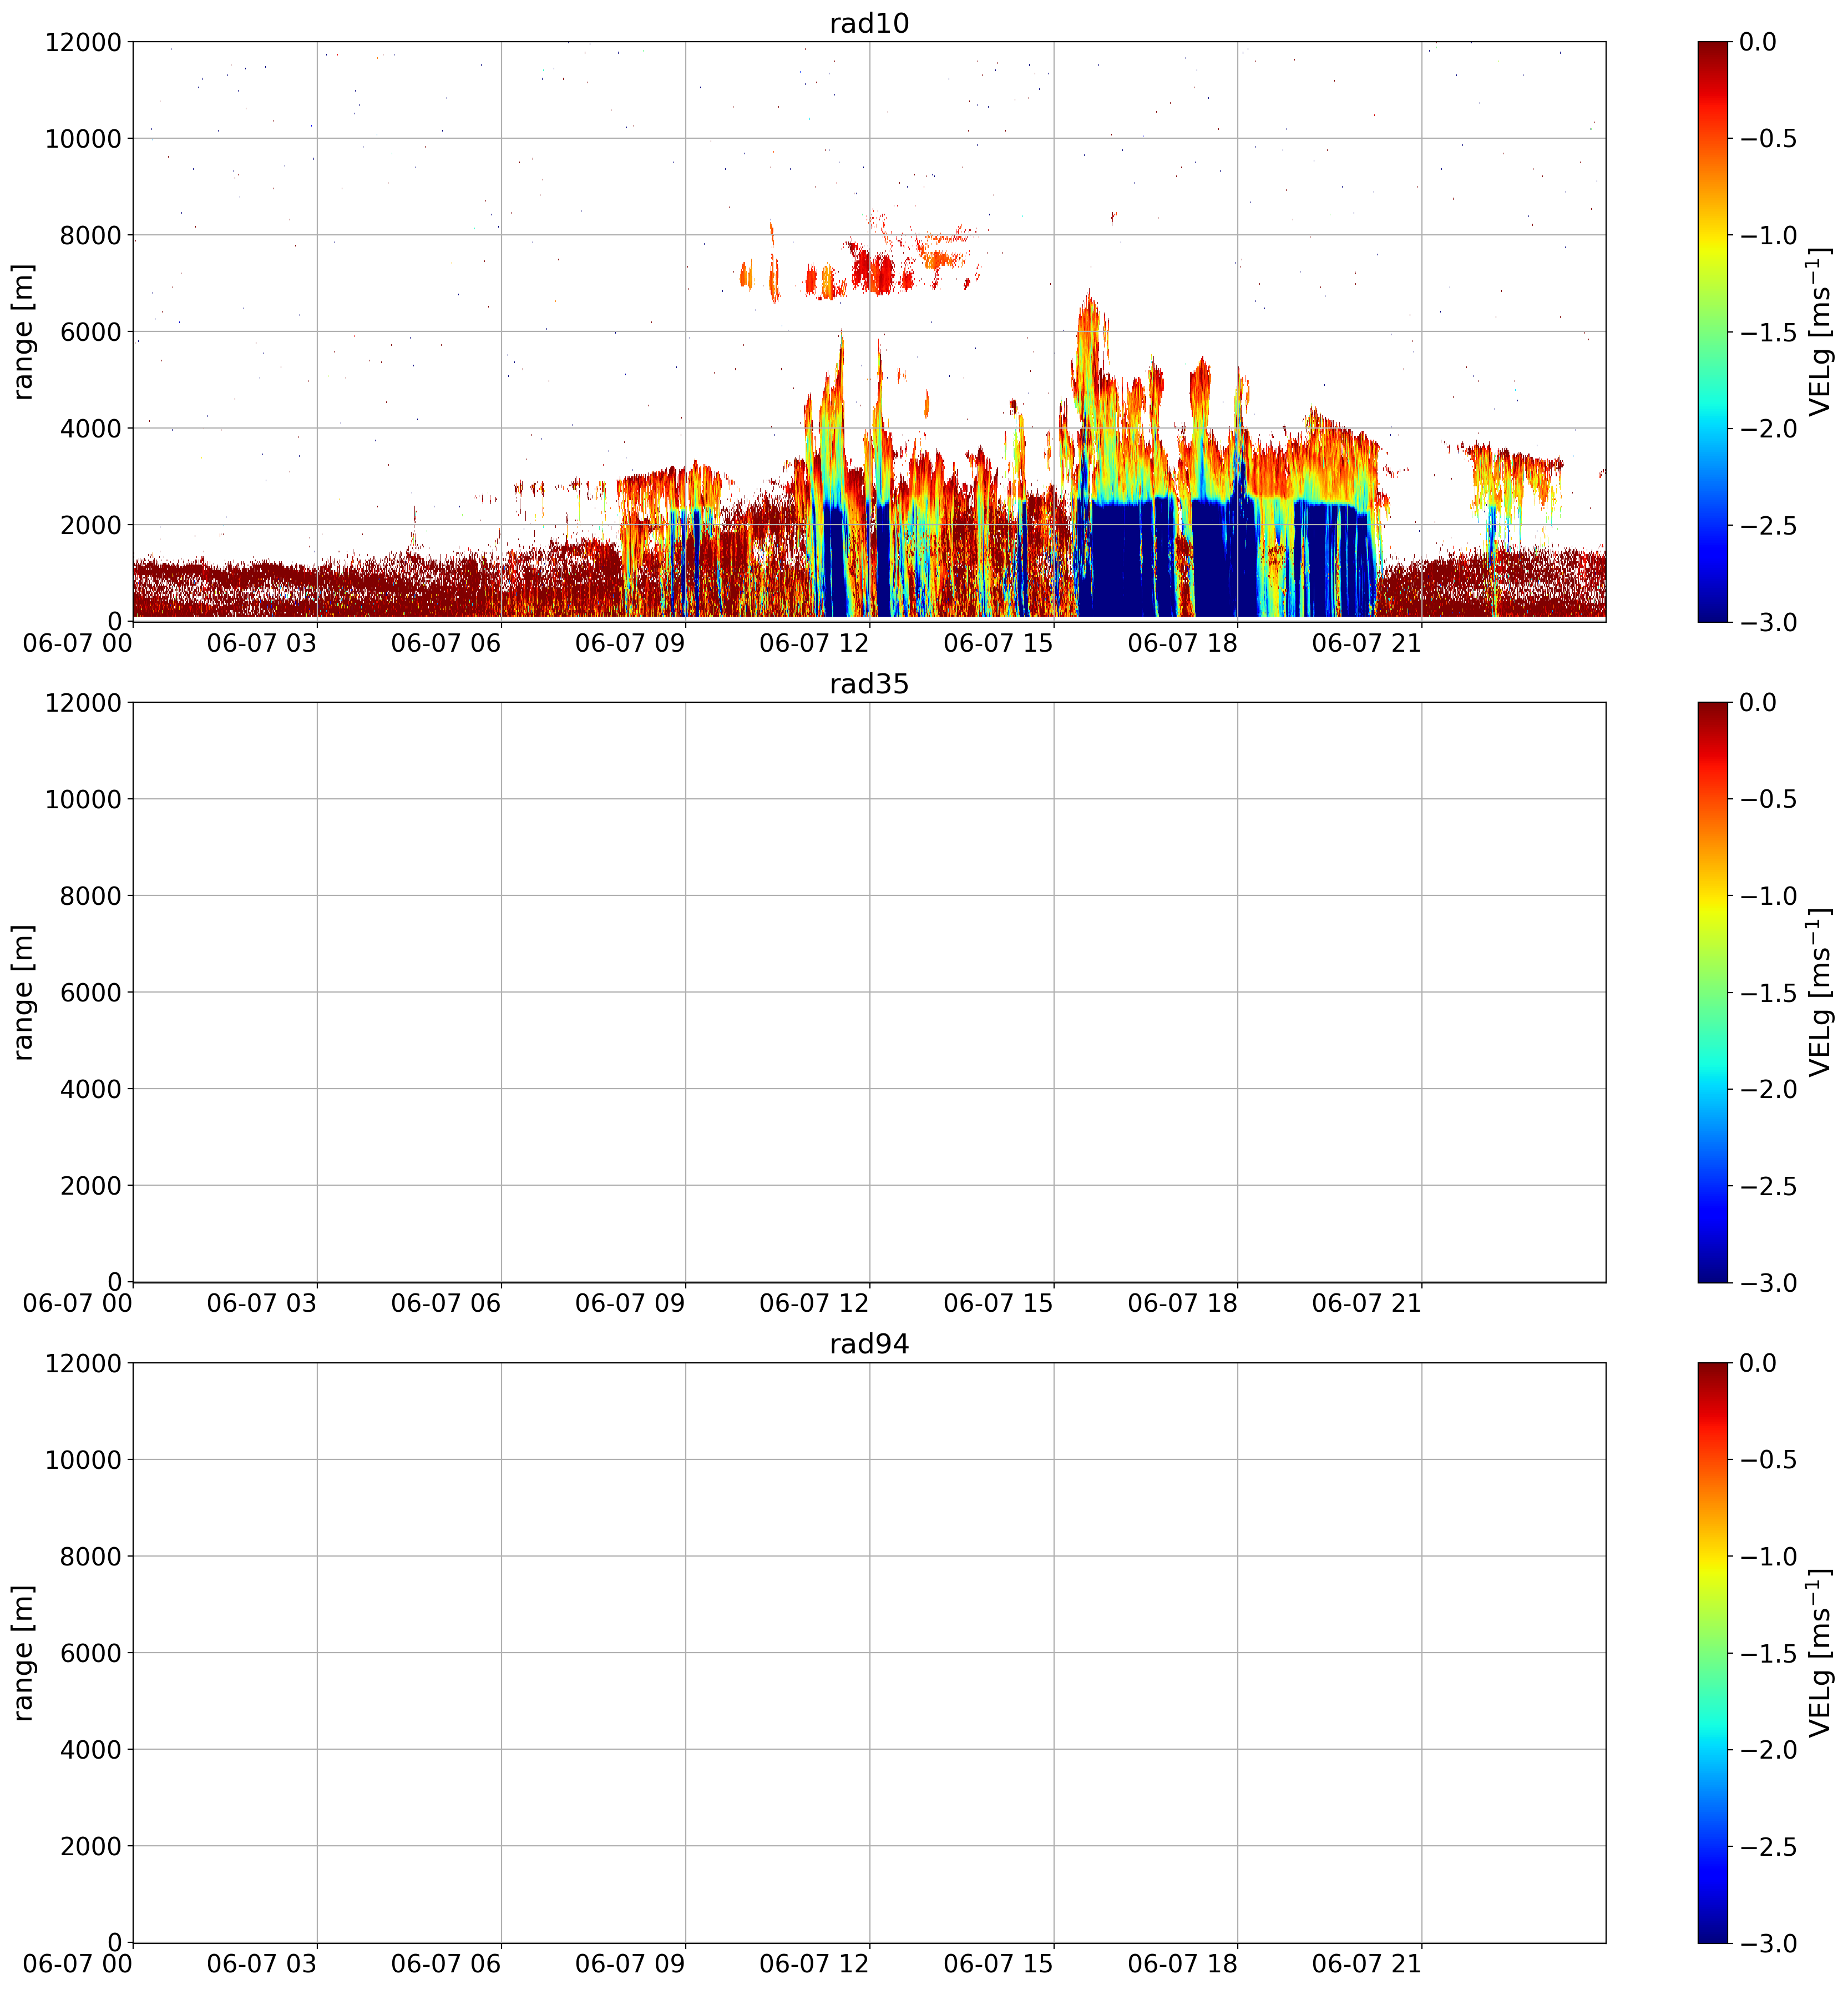Click the "rad35" panel title

pyautogui.click(x=869, y=684)
